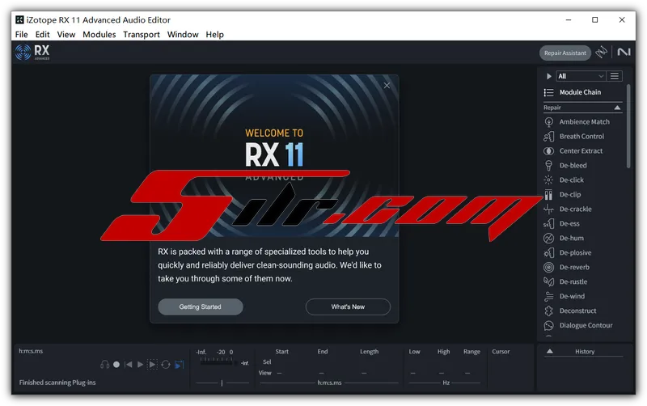The image size is (647, 406).
Task: Toggle headphone monitoring in transport
Action: tap(105, 365)
